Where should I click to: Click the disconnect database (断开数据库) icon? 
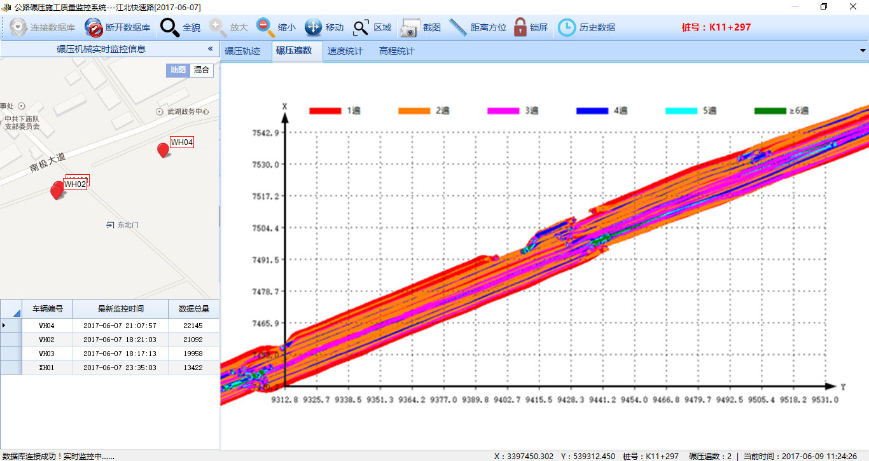(x=94, y=28)
